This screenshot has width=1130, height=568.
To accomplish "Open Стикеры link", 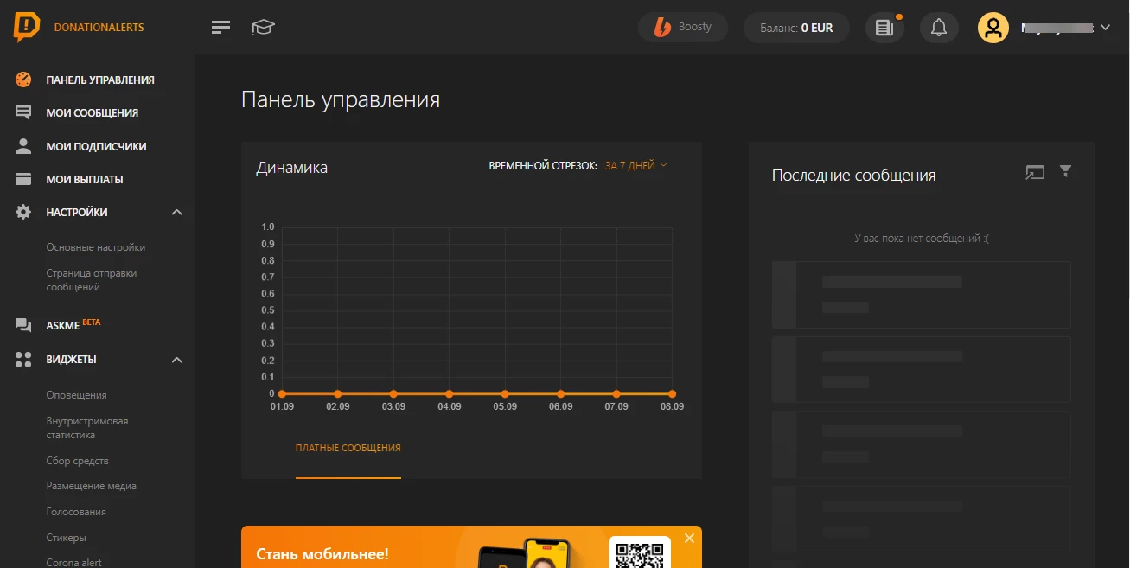I will (x=66, y=538).
